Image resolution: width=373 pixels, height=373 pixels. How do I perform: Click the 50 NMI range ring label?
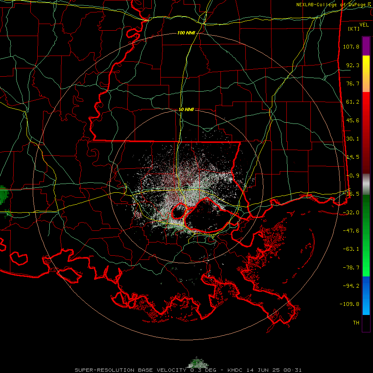(186, 109)
